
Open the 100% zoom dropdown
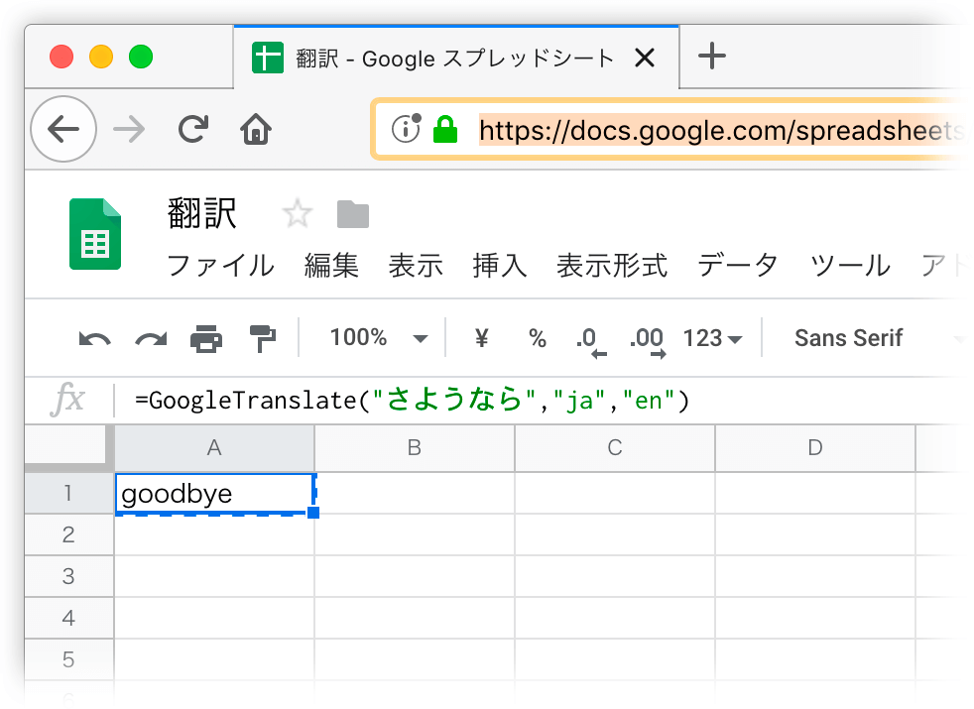(x=378, y=338)
